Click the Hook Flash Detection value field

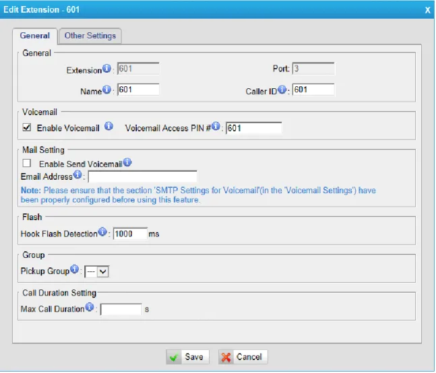(x=130, y=234)
